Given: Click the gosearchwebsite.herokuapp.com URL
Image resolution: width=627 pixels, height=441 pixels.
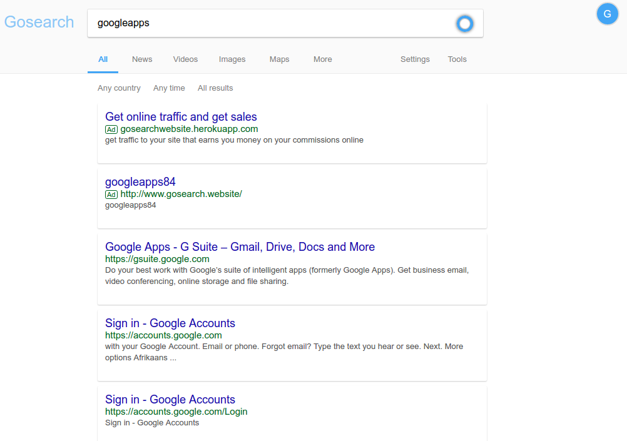Looking at the screenshot, I should 189,129.
